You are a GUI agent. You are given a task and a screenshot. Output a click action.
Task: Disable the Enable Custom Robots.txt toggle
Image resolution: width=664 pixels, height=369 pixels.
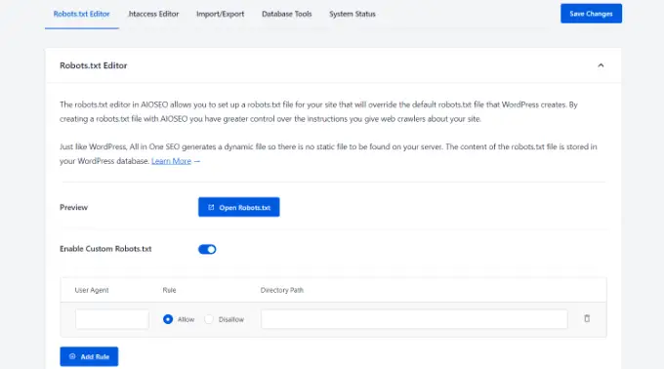point(207,249)
